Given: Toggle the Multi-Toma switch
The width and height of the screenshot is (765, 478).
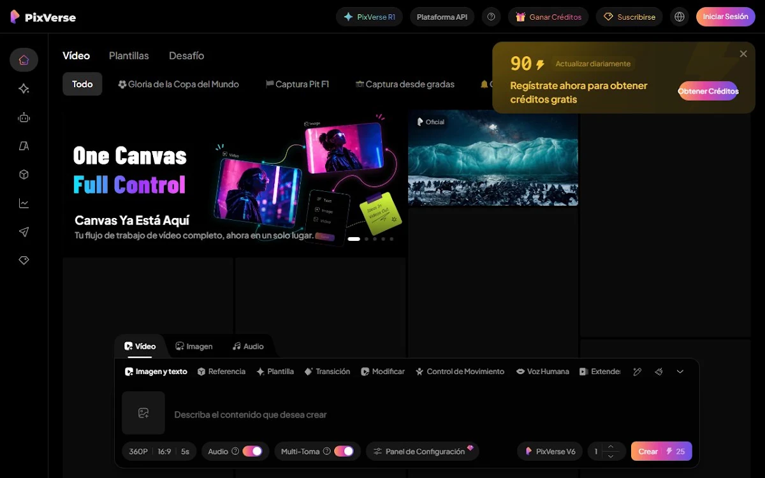Looking at the screenshot, I should [344, 451].
